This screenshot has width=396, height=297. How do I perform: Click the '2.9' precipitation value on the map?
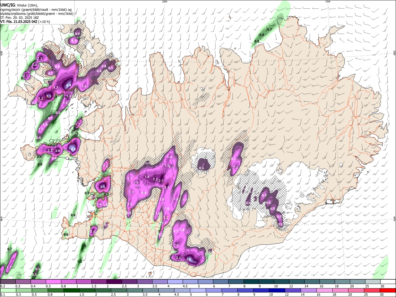[57, 151]
